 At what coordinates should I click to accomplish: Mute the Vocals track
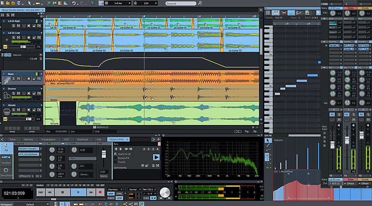[x=18, y=110]
